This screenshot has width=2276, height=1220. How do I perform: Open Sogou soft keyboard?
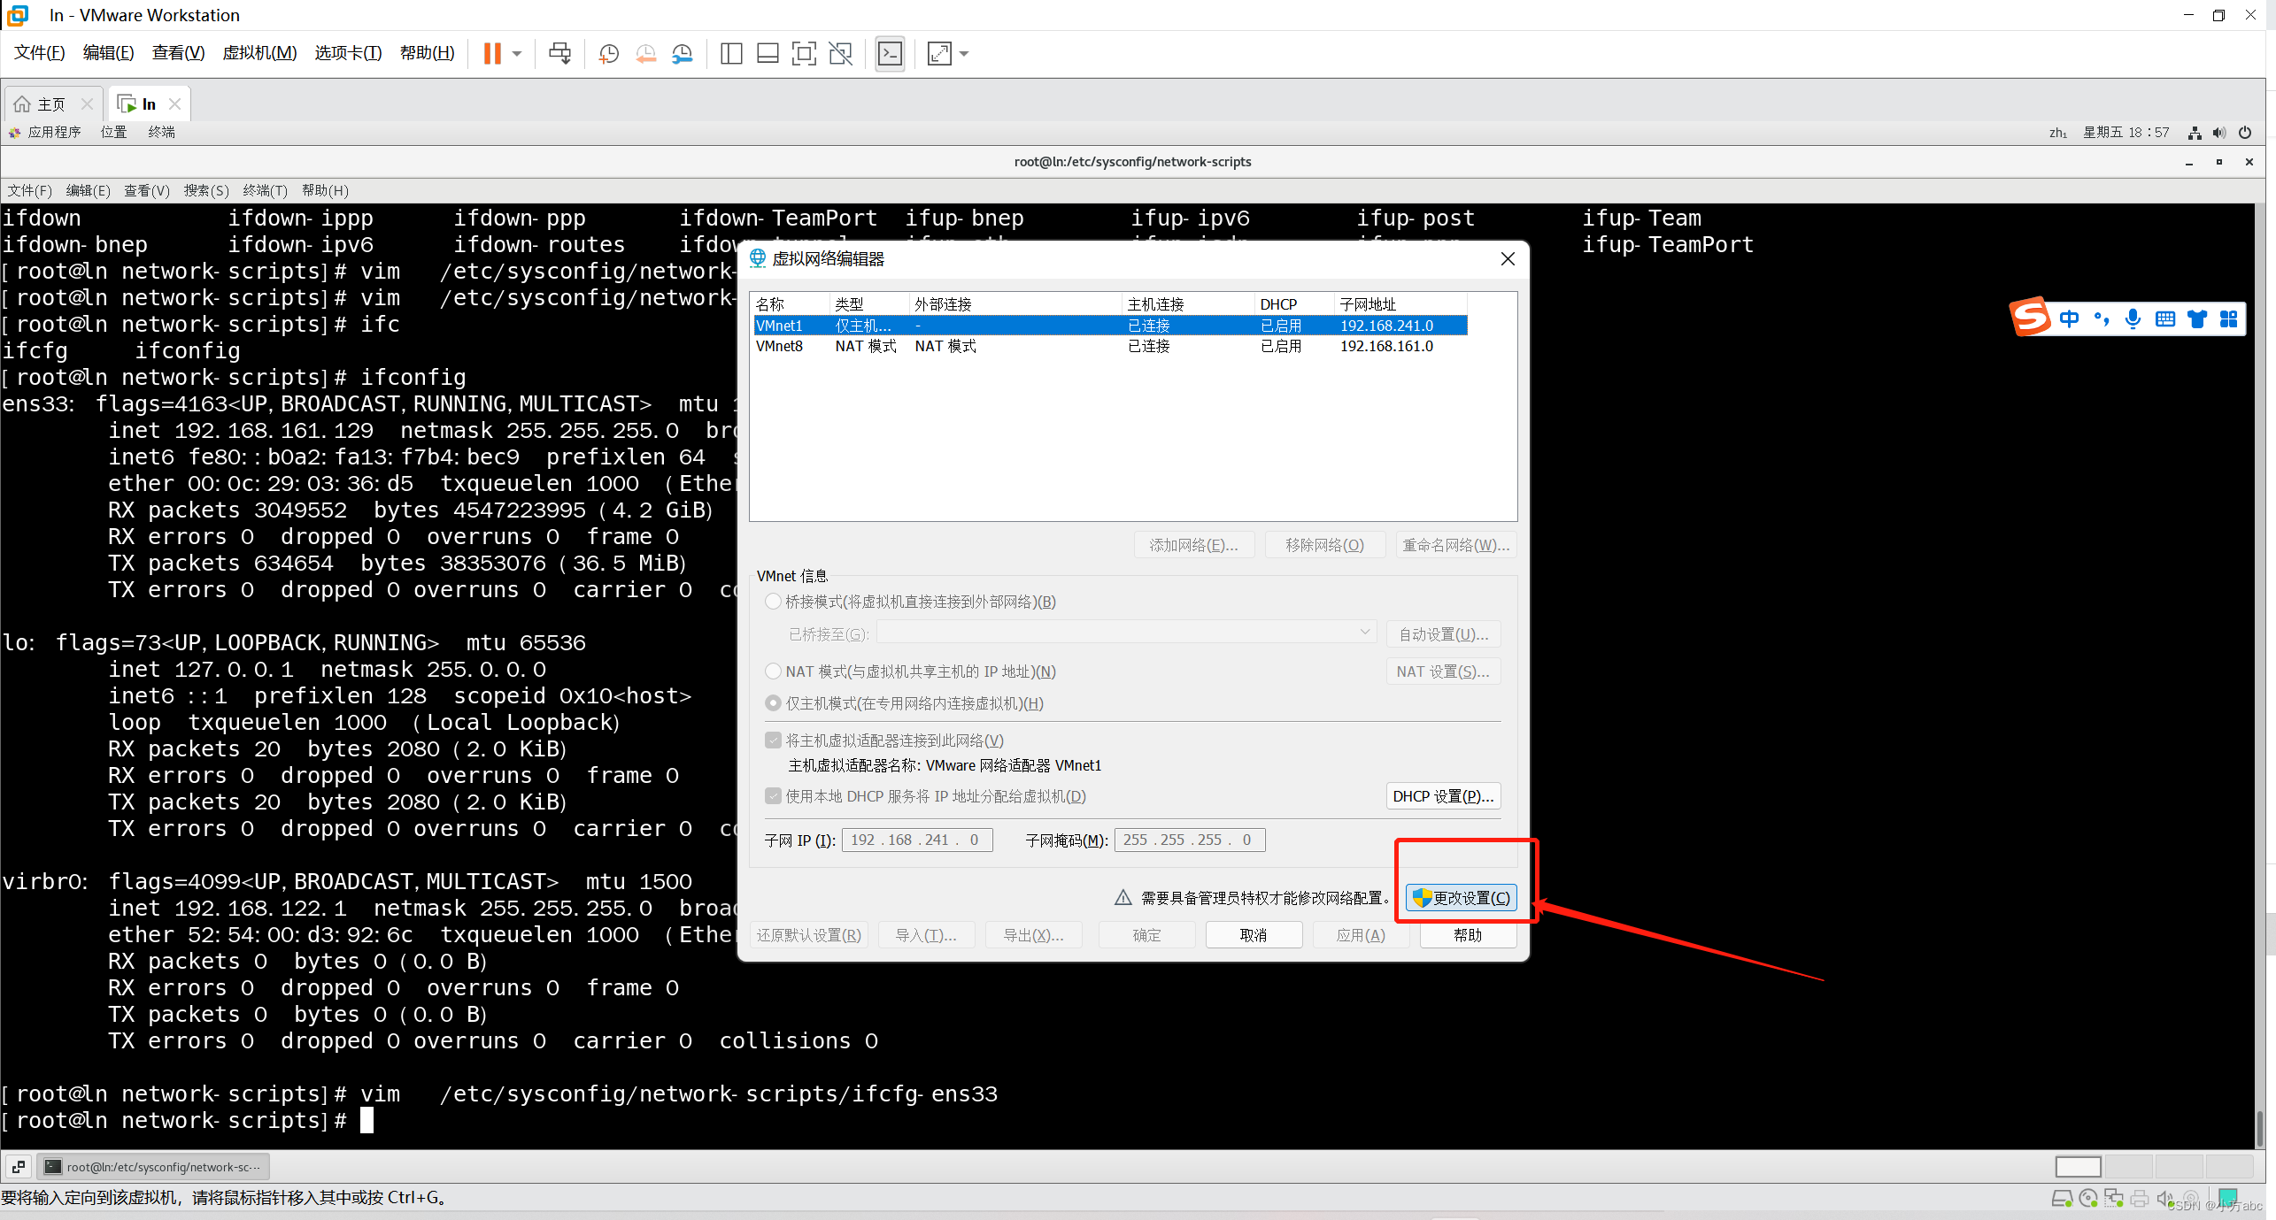pyautogui.click(x=2165, y=318)
